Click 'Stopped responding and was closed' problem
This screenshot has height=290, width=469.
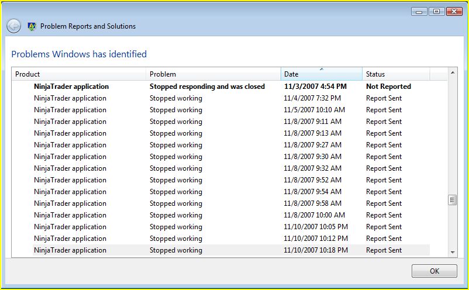pyautogui.click(x=207, y=87)
